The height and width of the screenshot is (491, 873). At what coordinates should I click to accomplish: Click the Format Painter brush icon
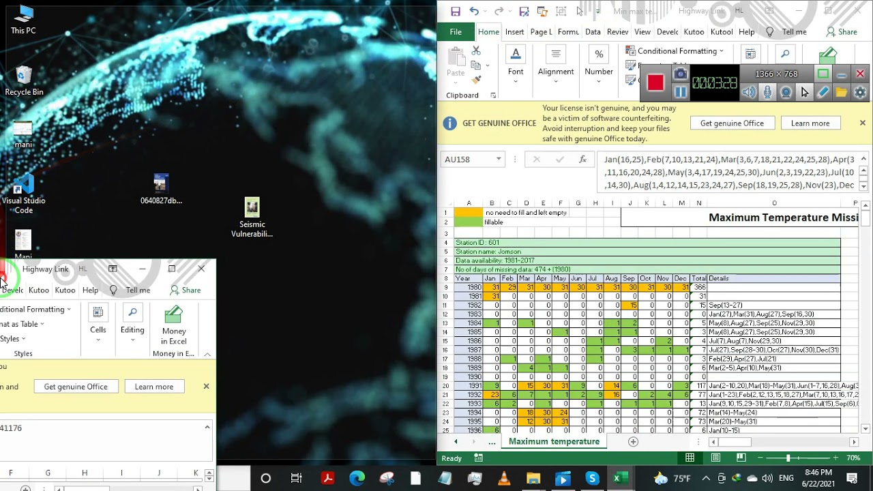[476, 80]
